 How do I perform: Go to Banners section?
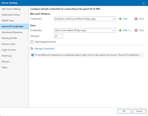[14, 61]
